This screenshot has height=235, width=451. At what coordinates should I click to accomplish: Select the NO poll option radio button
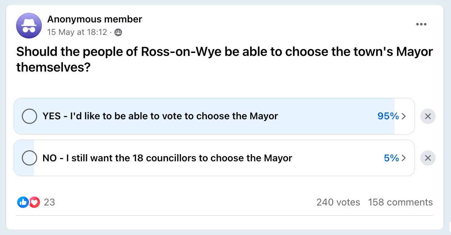point(30,158)
